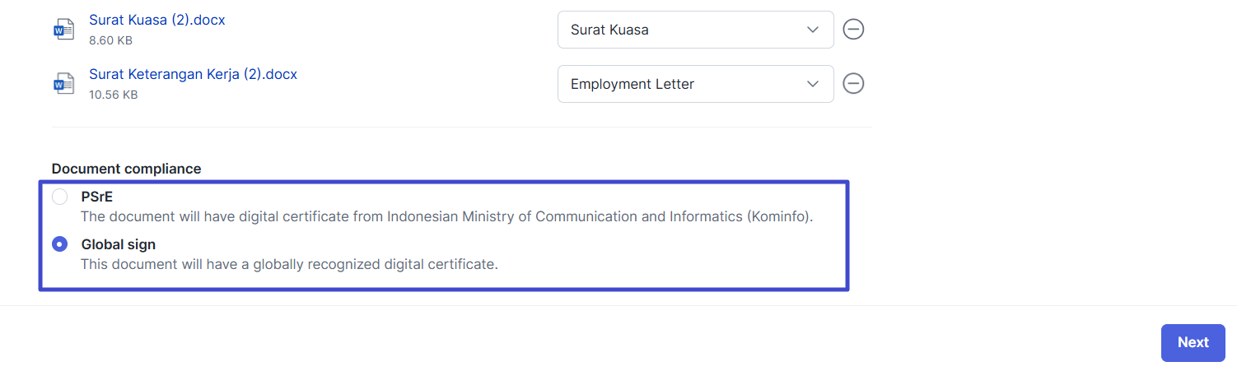This screenshot has width=1237, height=371.
Task: Click the chevron arrow in Employment Letter dropdown
Action: [x=813, y=84]
